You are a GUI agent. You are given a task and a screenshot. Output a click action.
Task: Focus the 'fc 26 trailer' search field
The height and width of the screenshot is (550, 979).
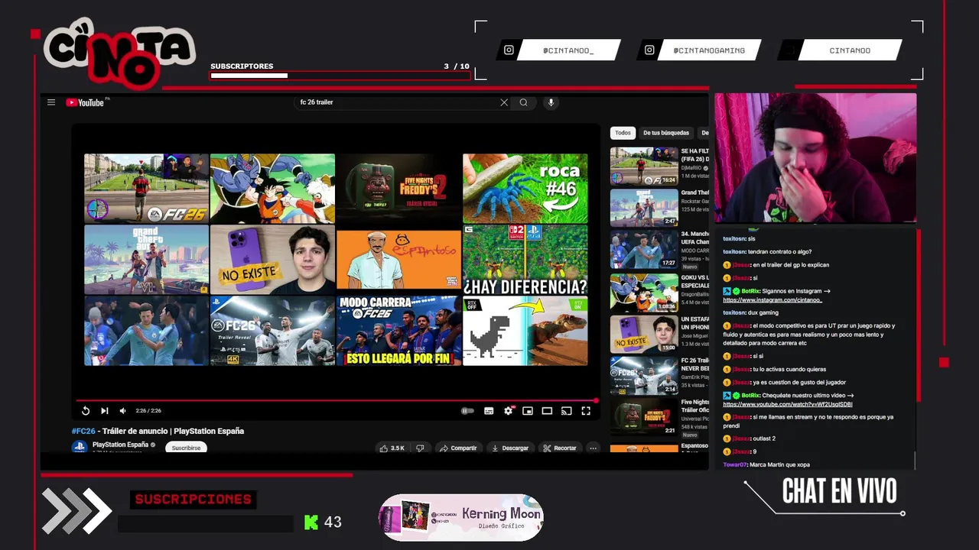(396, 102)
